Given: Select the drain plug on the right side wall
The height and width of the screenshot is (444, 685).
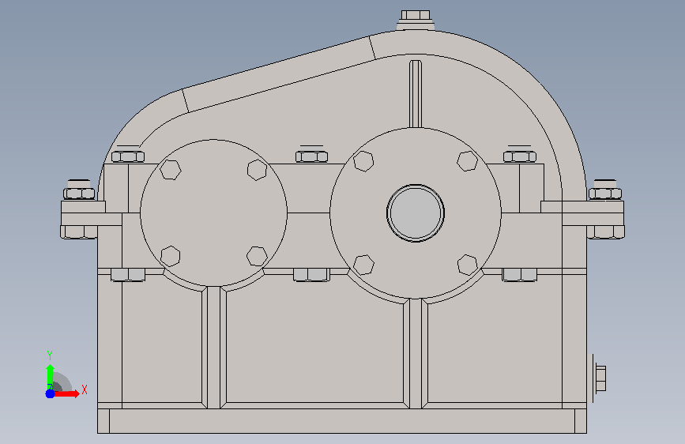Looking at the screenshot, I should [600, 378].
